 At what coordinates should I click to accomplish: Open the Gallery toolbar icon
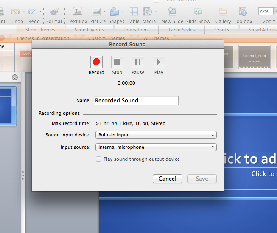[x=223, y=11]
